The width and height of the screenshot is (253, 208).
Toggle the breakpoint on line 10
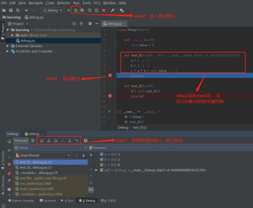(110, 75)
